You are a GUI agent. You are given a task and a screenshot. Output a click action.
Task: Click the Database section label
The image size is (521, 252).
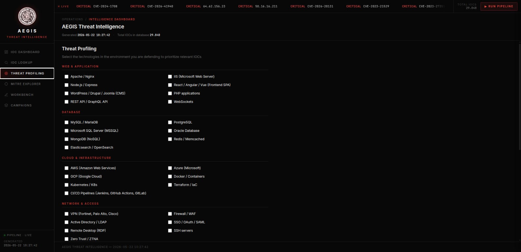coord(71,112)
